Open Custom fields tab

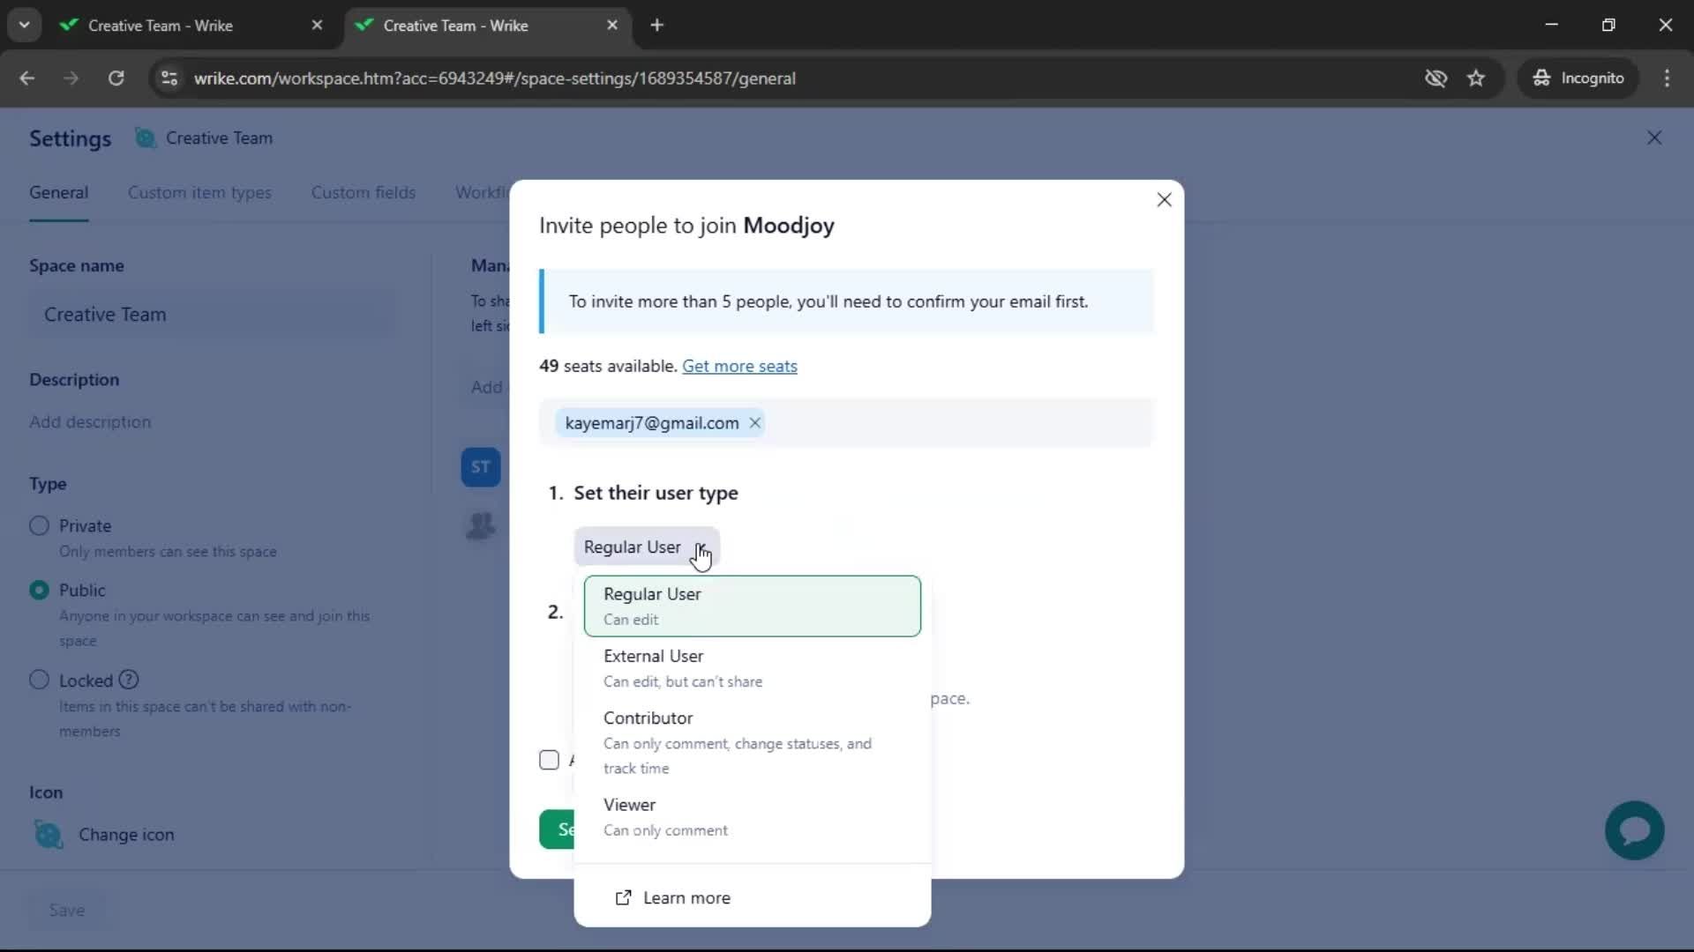point(363,192)
